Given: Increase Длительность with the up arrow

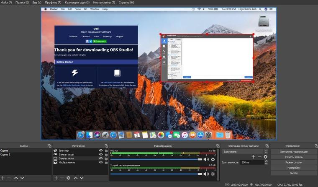Looking at the screenshot, I should 266,161.
